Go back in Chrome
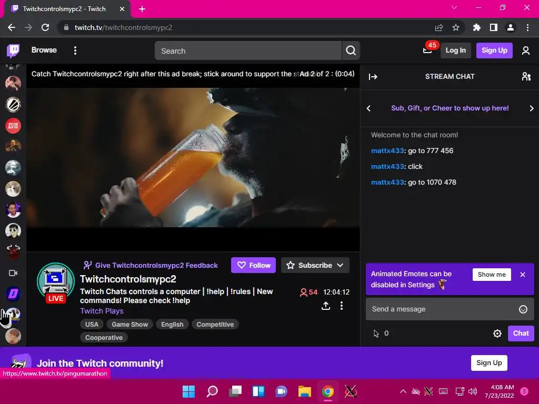Image resolution: width=539 pixels, height=404 pixels. pos(12,27)
